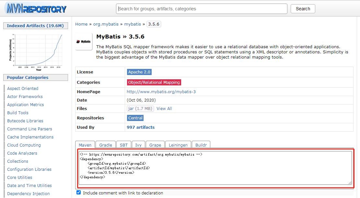Open the 997 artifacts usage link
The image size is (360, 198).
pos(141,127)
